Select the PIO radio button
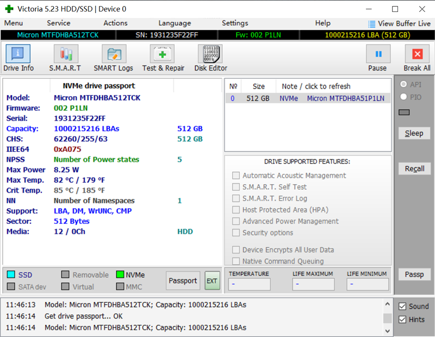The height and width of the screenshot is (337, 435). pos(403,97)
